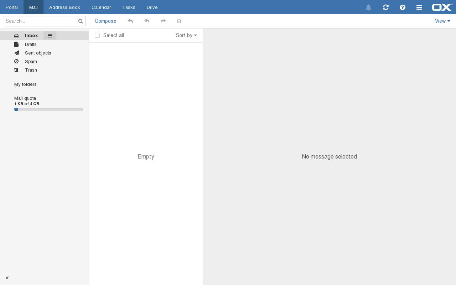This screenshot has width=456, height=285.
Task: Switch to the Calendar tab
Action: click(x=101, y=7)
